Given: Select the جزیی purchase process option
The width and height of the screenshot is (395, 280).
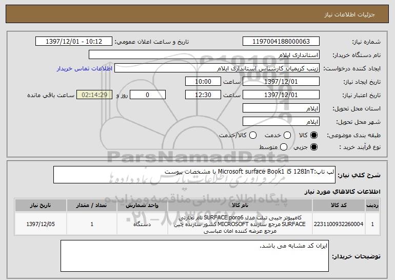Looking at the screenshot, I should click(314, 147).
